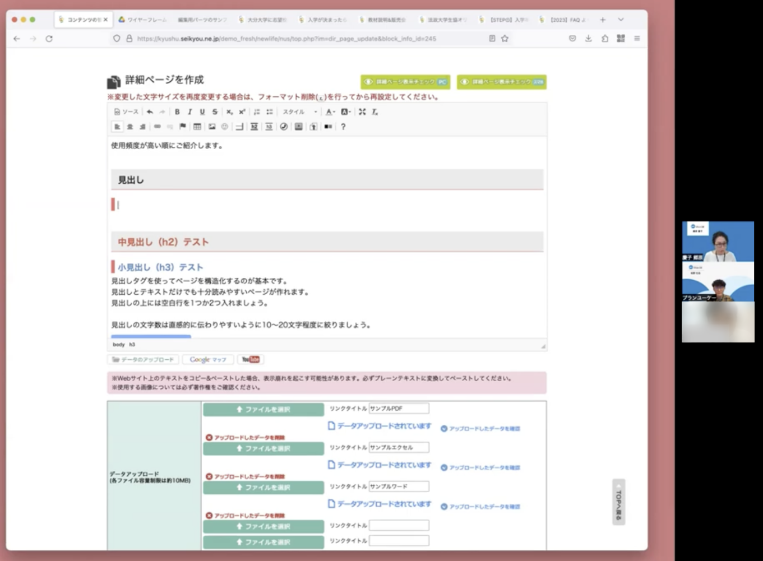This screenshot has width=763, height=561.
Task: Click the Google マップ button
Action: 207,360
